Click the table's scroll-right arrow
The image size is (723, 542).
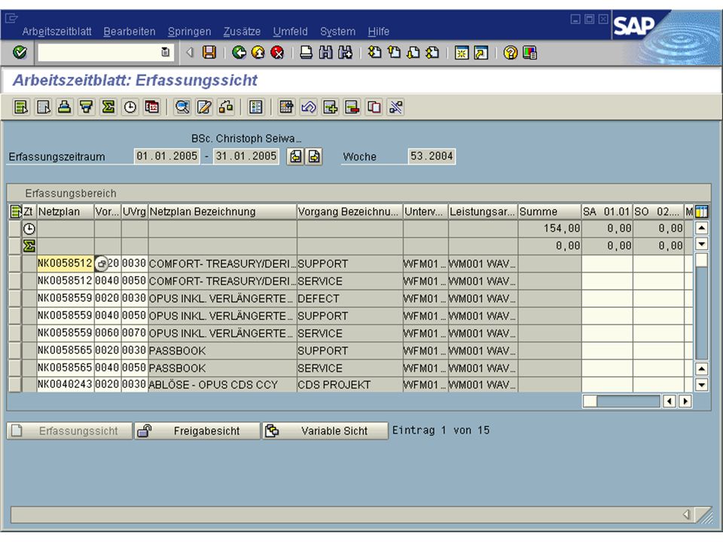coord(685,401)
